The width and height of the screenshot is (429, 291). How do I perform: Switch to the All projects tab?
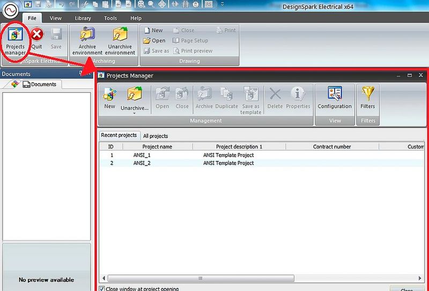[156, 136]
